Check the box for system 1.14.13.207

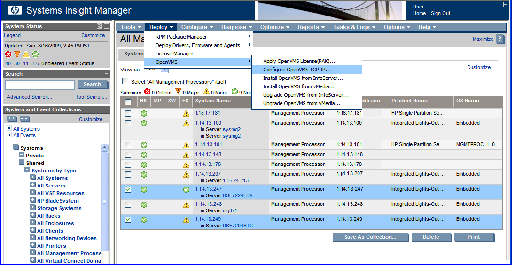tap(128, 174)
